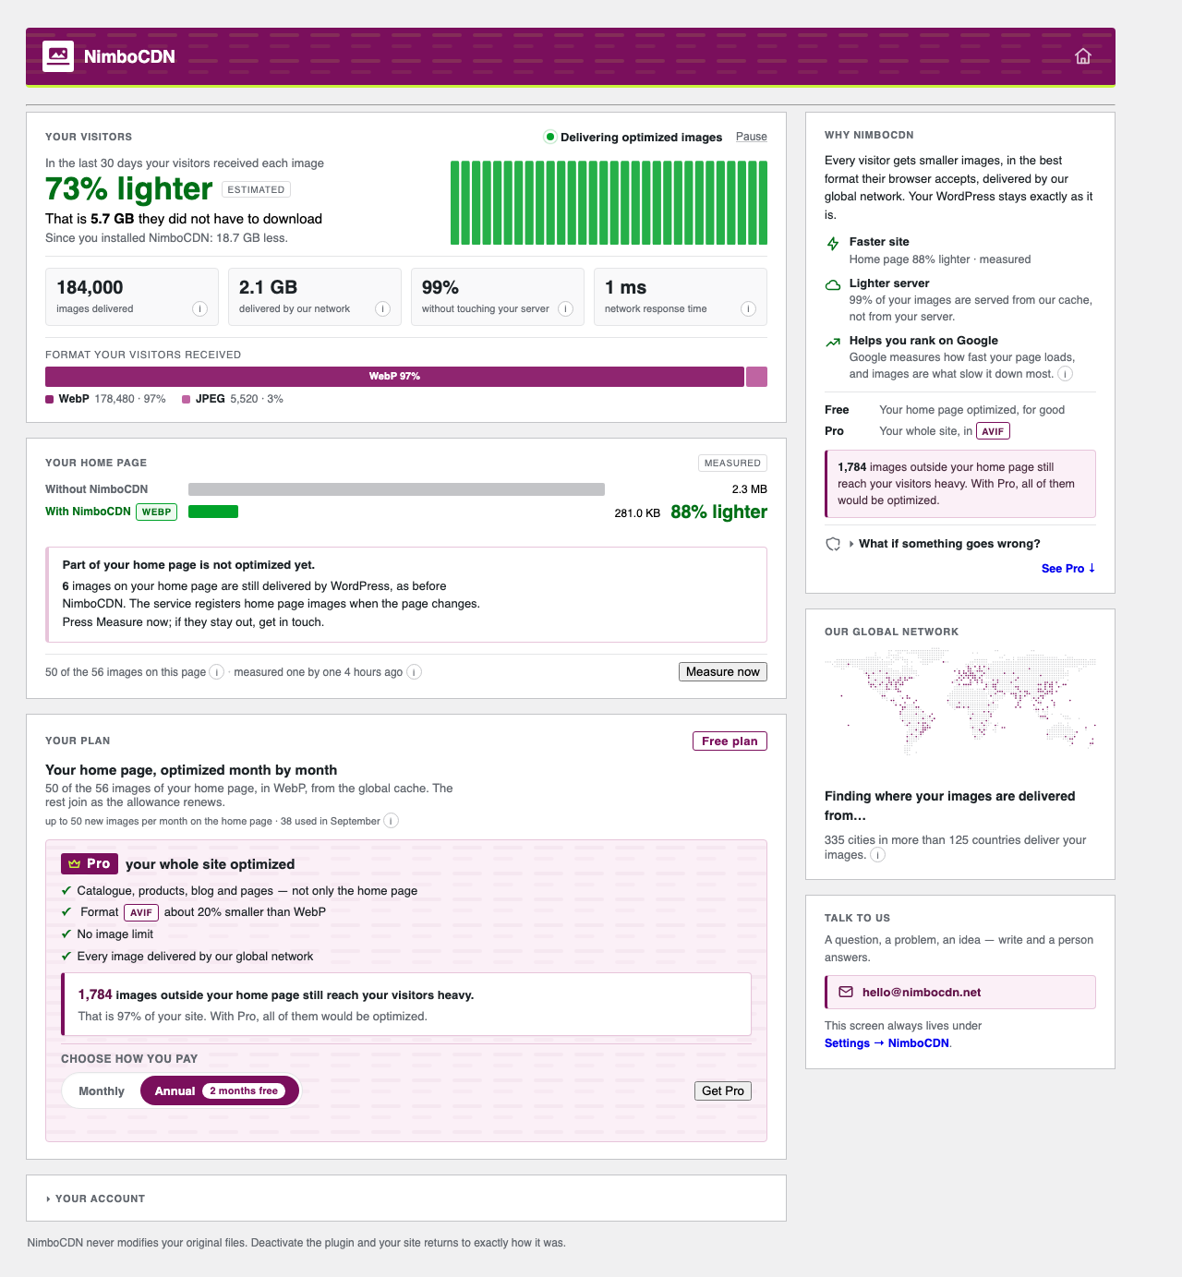Click the 184,000 images delivered value

tap(90, 287)
